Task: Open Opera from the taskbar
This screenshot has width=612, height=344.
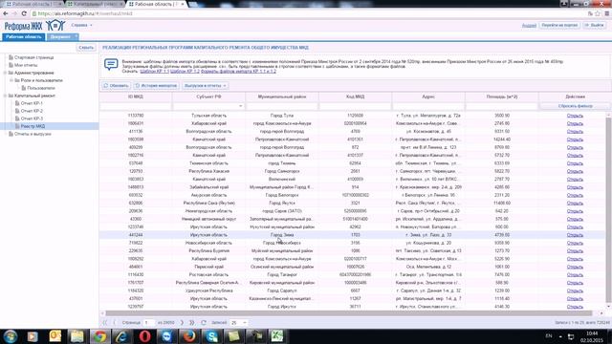Action: pyautogui.click(x=144, y=336)
